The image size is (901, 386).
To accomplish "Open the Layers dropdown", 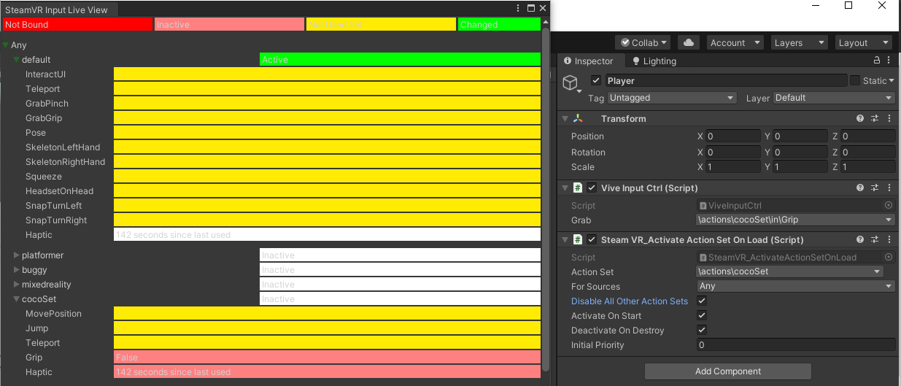I will (x=799, y=42).
